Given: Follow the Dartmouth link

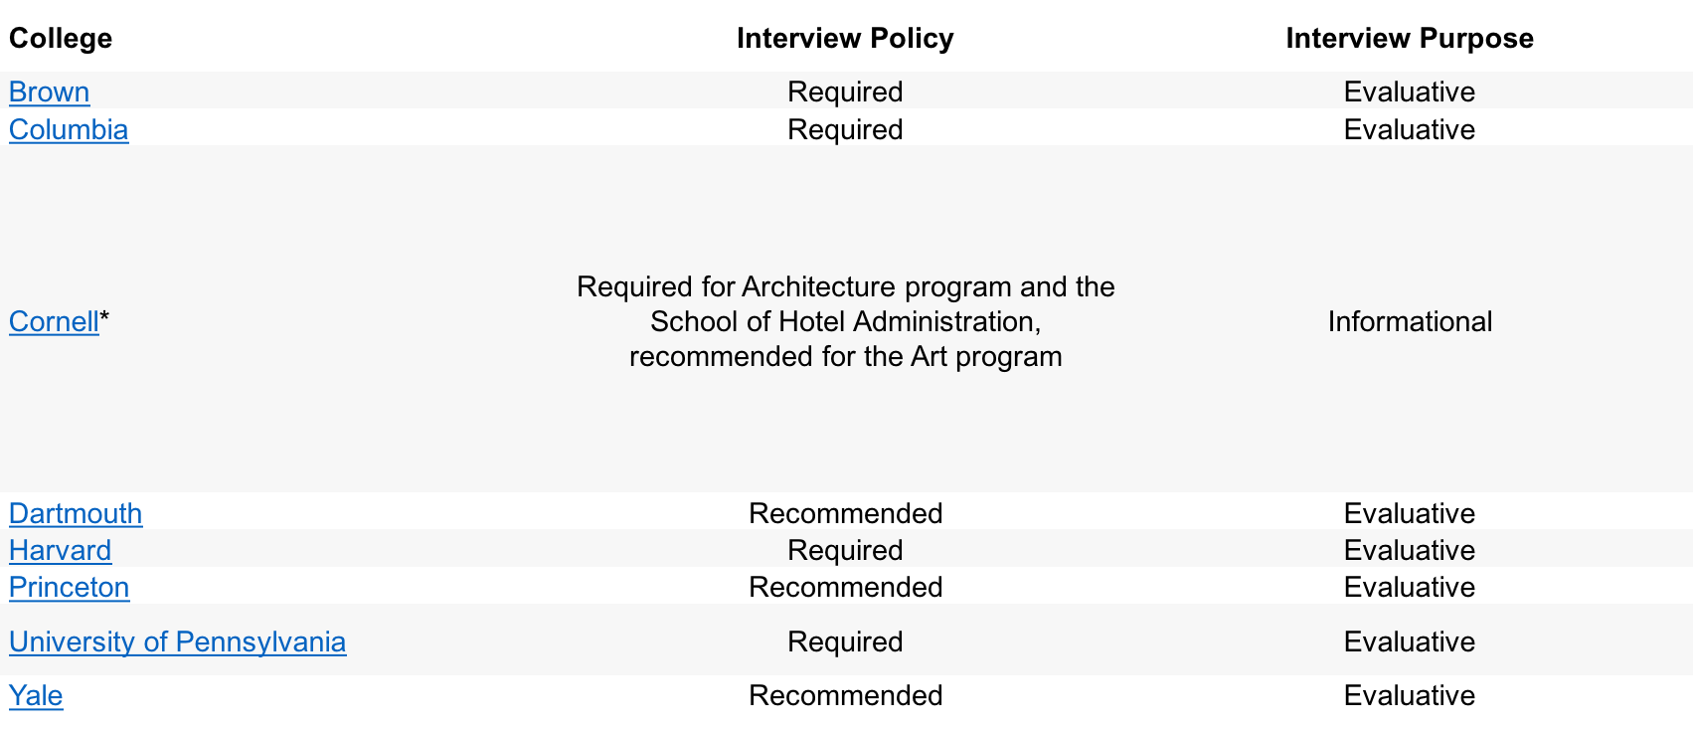Looking at the screenshot, I should (76, 513).
